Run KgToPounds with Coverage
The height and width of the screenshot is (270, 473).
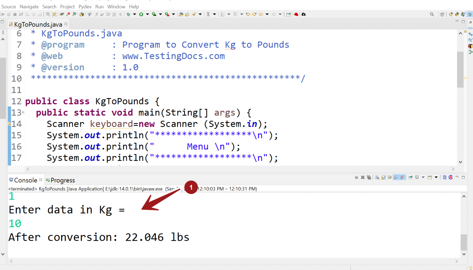[x=154, y=14]
